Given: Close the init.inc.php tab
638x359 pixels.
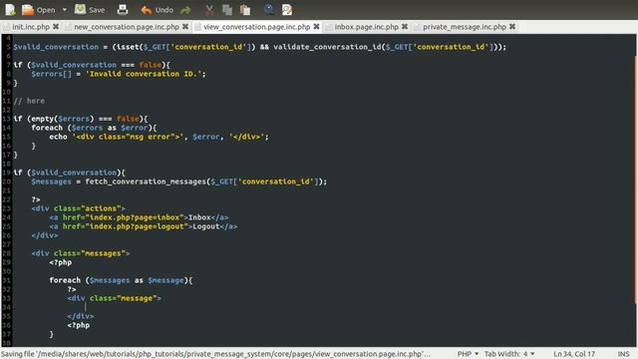Looking at the screenshot, I should point(56,27).
